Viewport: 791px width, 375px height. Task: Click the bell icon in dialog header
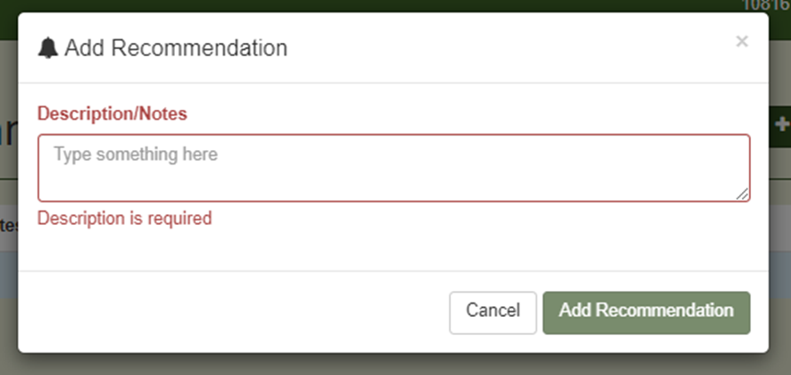(48, 48)
